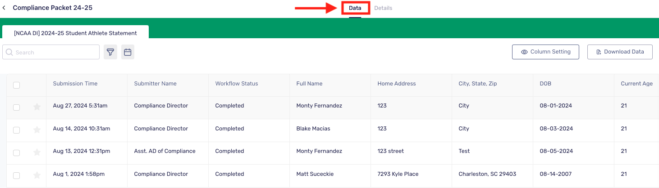The width and height of the screenshot is (659, 188).
Task: Select the Data tab
Action: tap(355, 8)
